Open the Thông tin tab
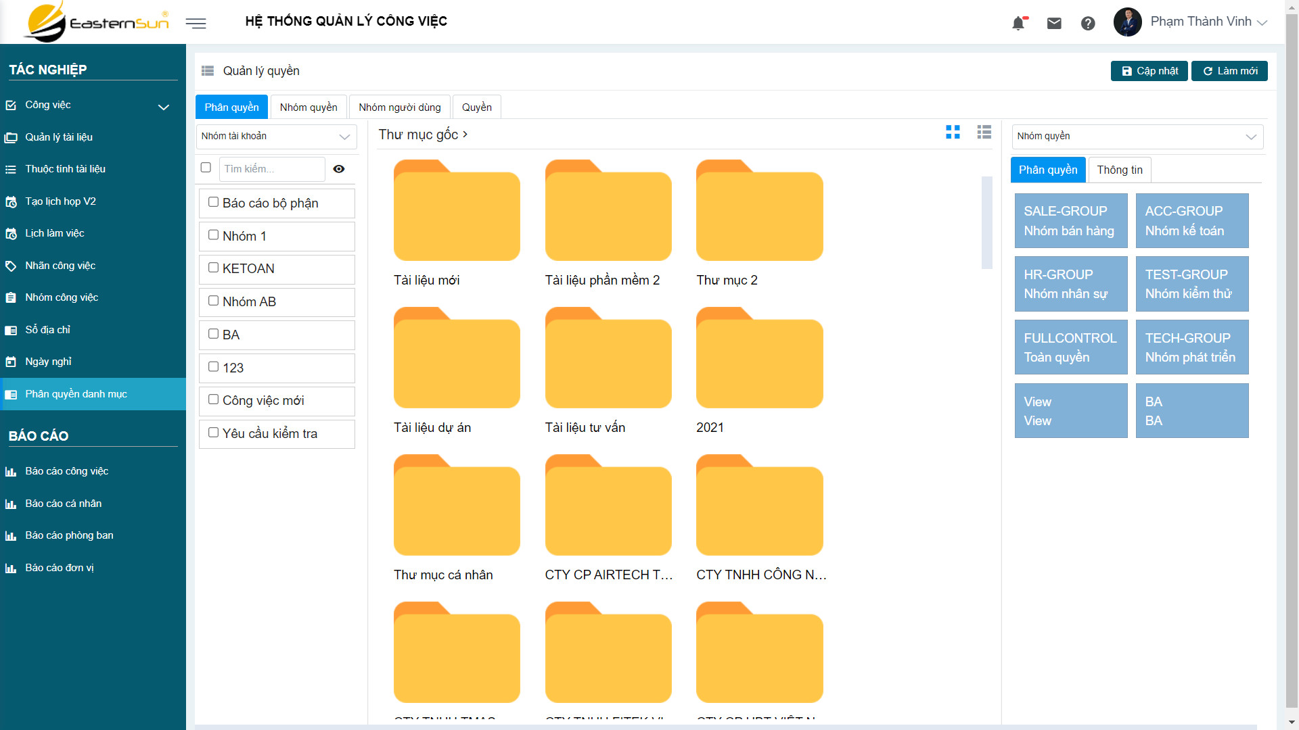Viewport: 1299px width, 730px height. [x=1119, y=170]
